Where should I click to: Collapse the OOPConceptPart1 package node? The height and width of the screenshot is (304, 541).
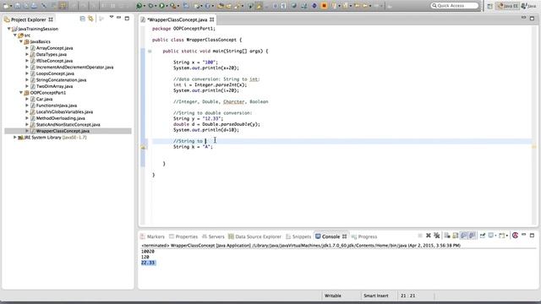coord(21,92)
